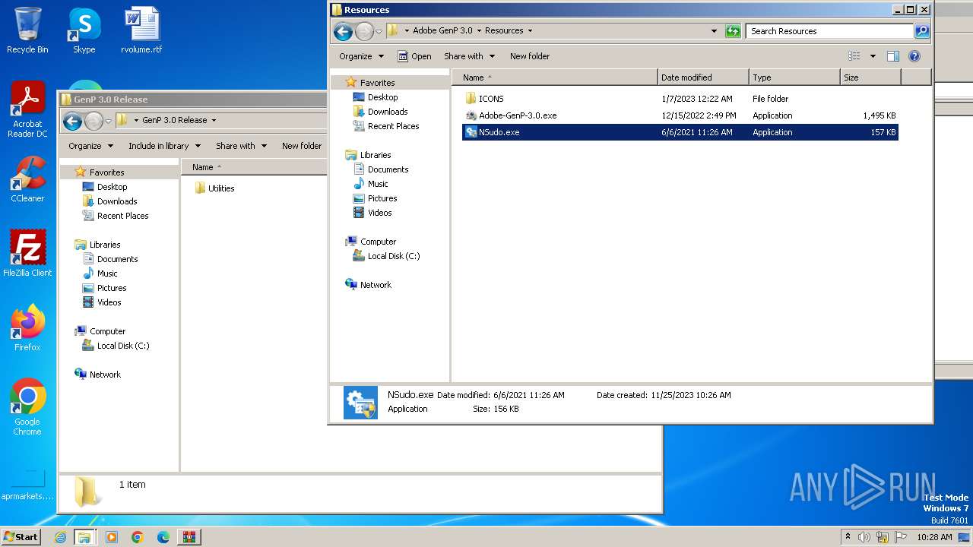
Task: Open Share with dropdown in GenP window
Action: click(241, 146)
